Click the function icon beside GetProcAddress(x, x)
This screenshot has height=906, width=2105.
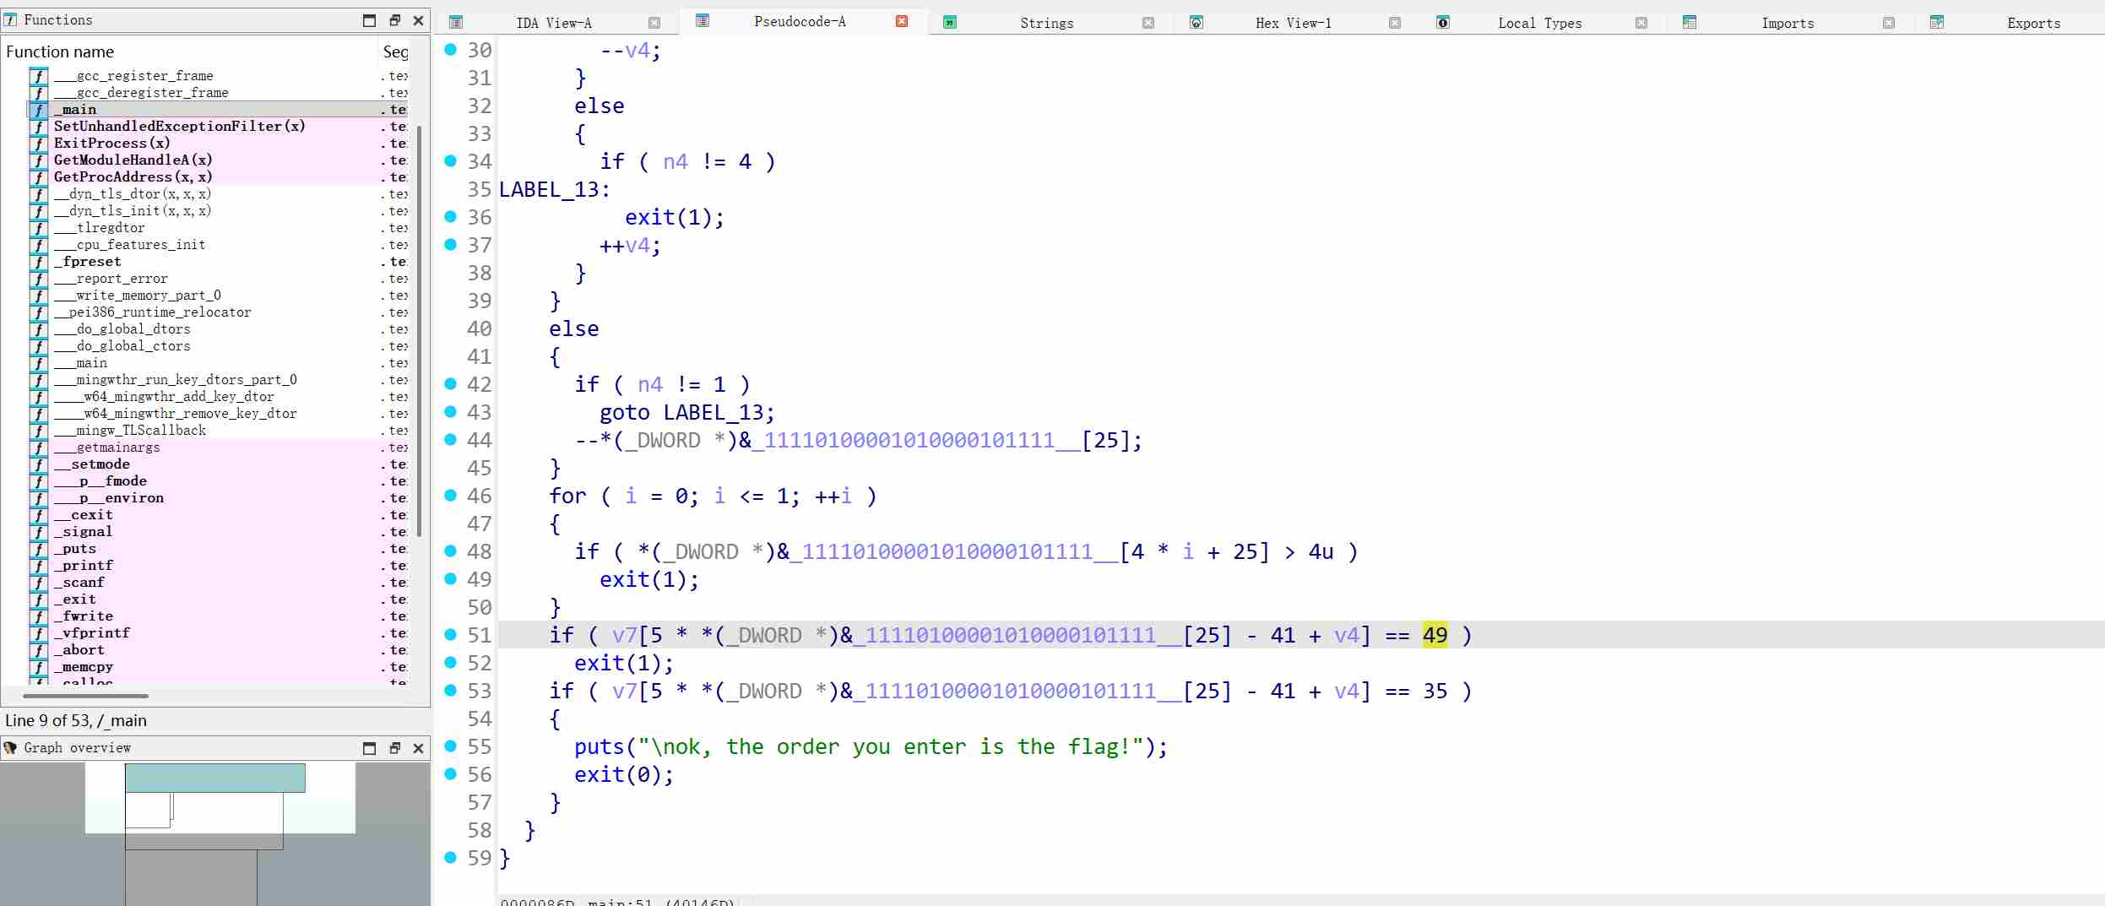(x=39, y=177)
